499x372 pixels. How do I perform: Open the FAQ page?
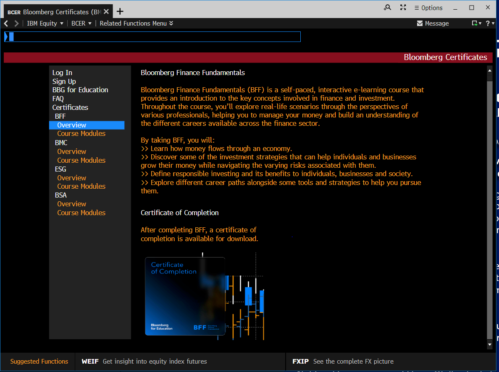click(x=58, y=99)
